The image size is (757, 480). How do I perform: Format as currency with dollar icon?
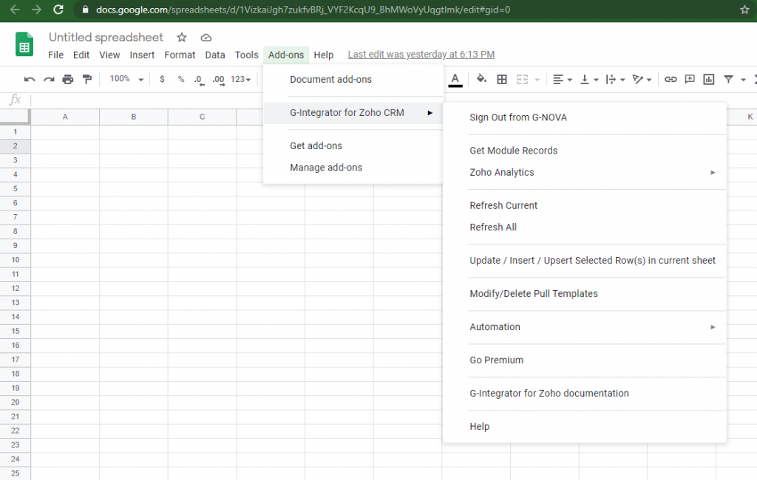coord(162,79)
